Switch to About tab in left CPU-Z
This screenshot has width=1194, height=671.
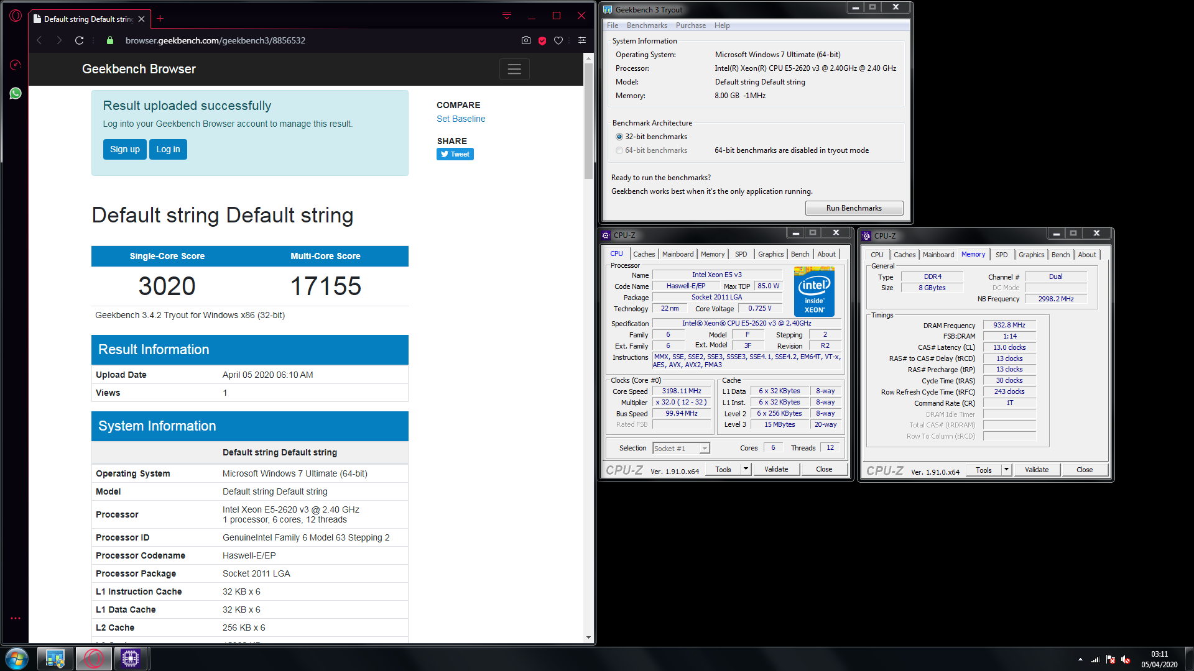tap(826, 254)
